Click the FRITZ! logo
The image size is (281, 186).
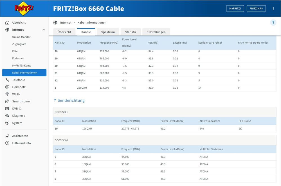(24, 8)
